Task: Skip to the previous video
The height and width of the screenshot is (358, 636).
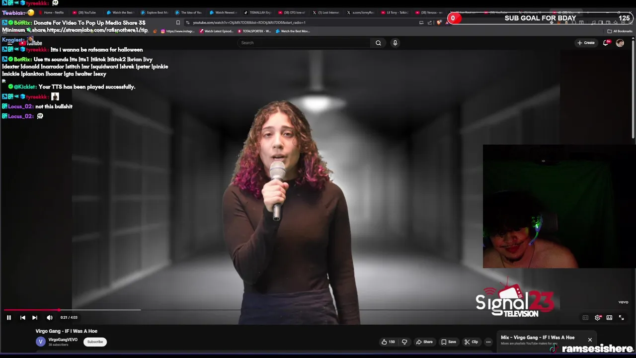Action: [x=22, y=317]
